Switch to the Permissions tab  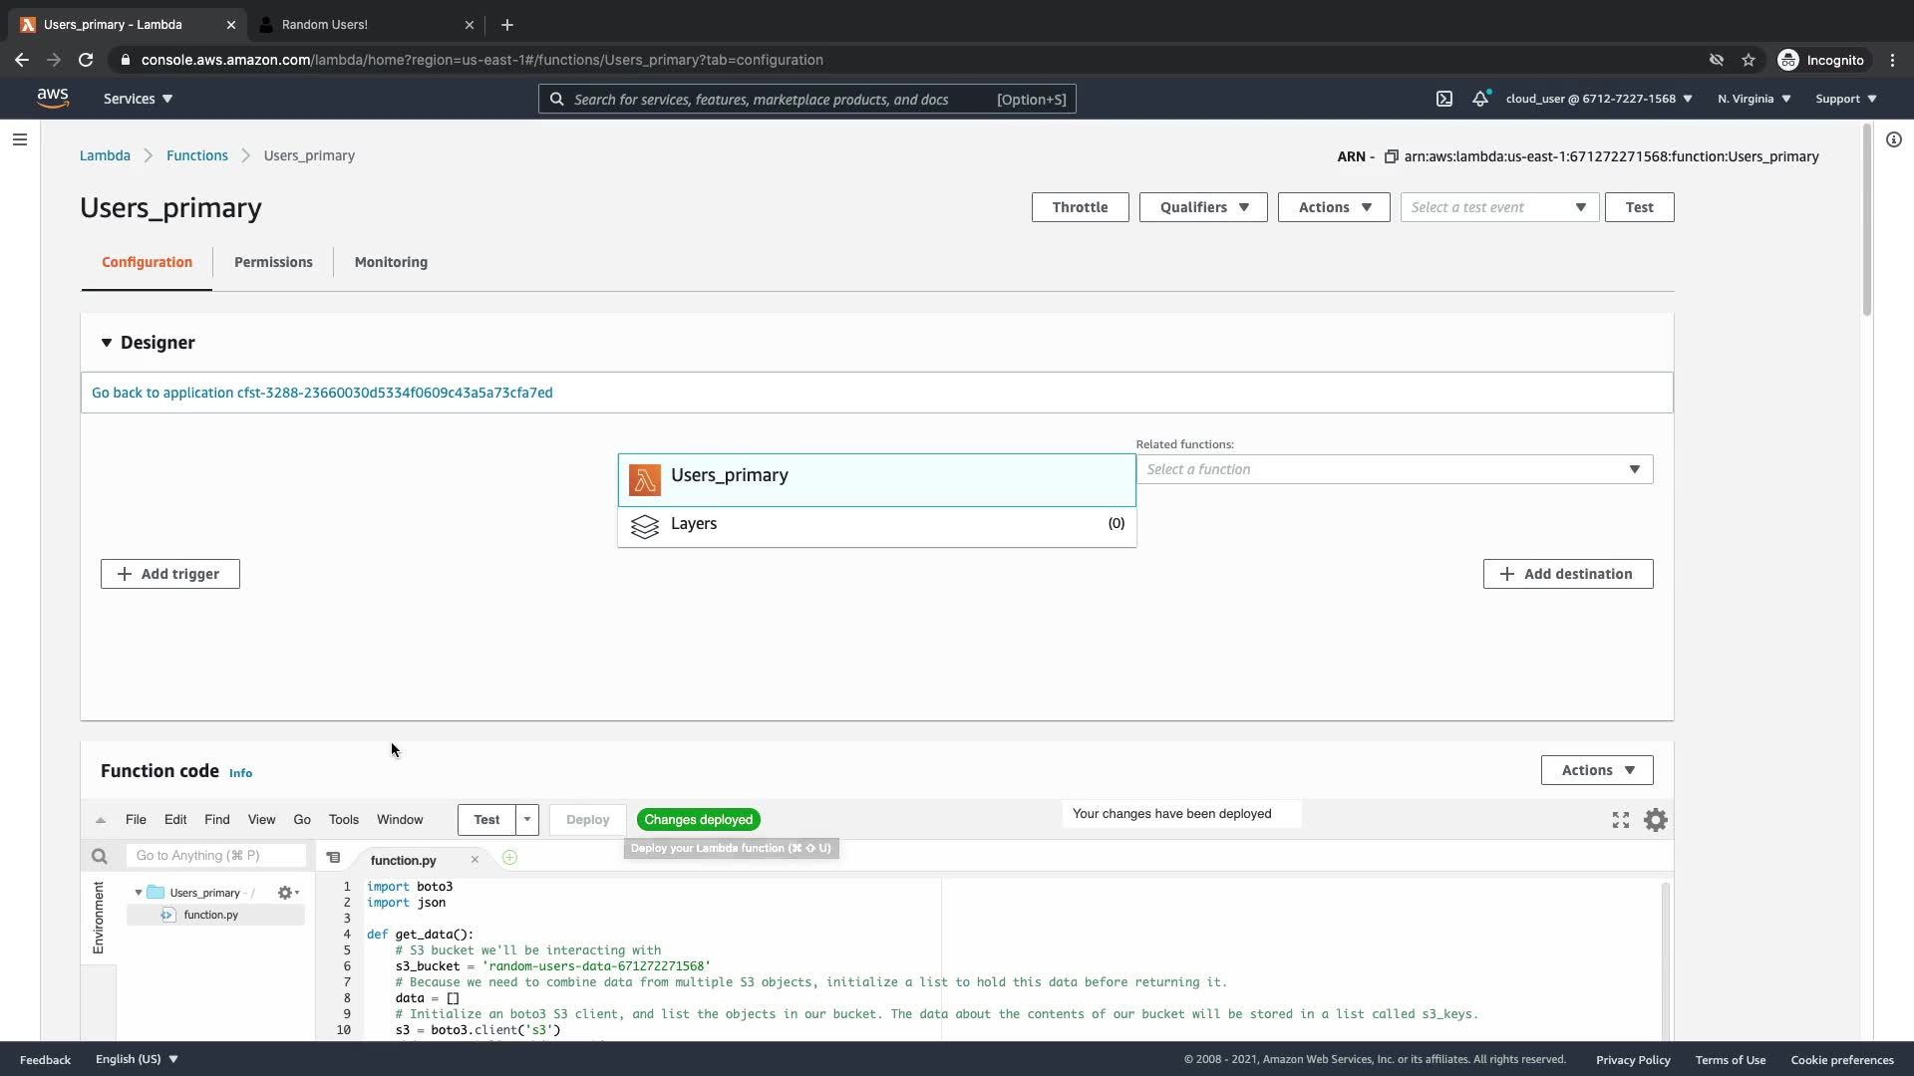tap(273, 262)
